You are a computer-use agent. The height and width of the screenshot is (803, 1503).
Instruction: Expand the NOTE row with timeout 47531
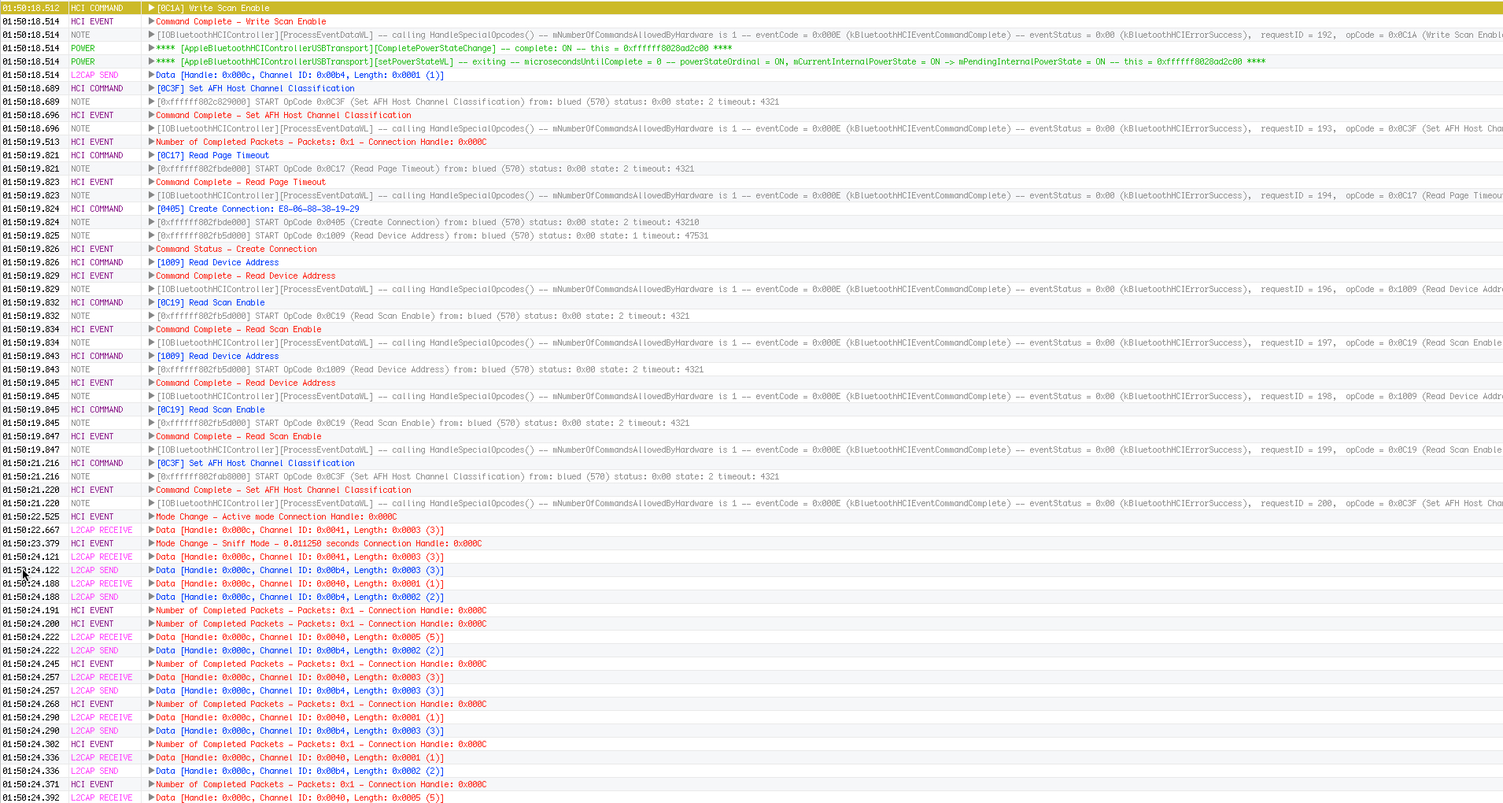point(152,235)
